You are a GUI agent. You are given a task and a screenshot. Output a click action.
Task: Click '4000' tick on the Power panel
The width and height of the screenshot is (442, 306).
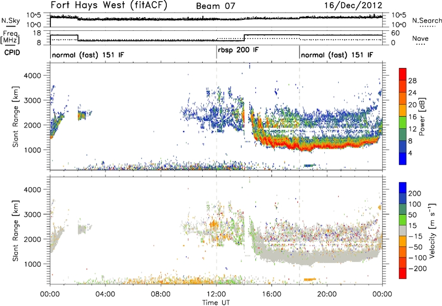[33, 76]
